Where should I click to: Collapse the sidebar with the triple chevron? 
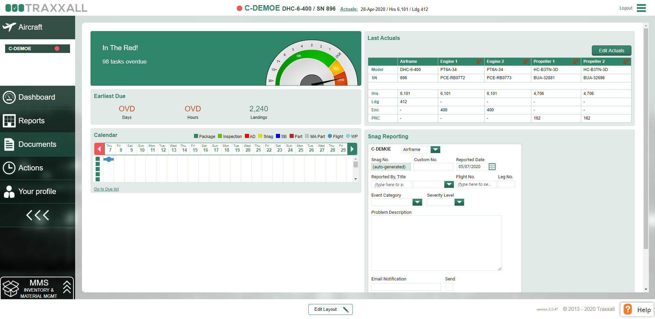38,215
